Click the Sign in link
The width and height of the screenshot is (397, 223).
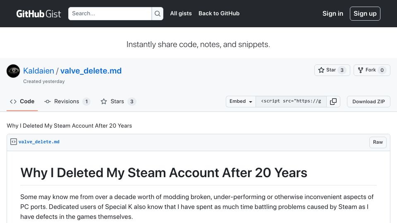click(332, 13)
